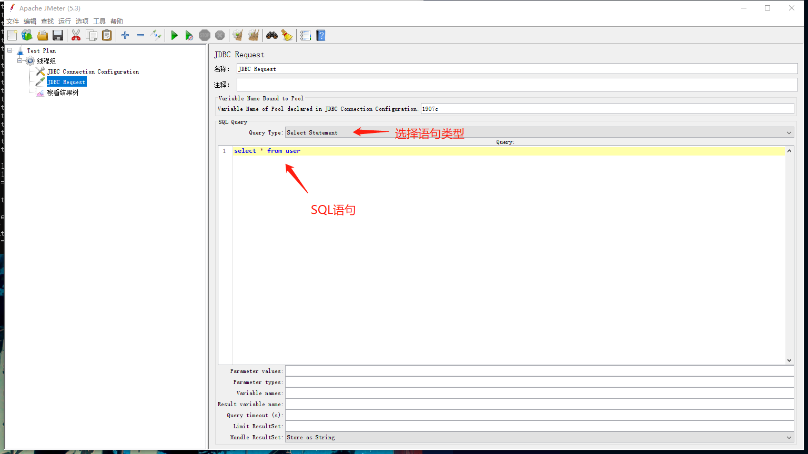Image resolution: width=808 pixels, height=454 pixels.
Task: Open the 查找 menu
Action: click(x=47, y=22)
